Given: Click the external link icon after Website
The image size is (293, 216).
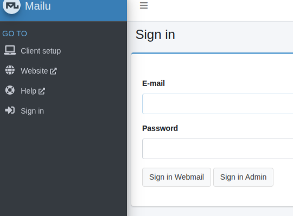Looking at the screenshot, I should click(53, 71).
